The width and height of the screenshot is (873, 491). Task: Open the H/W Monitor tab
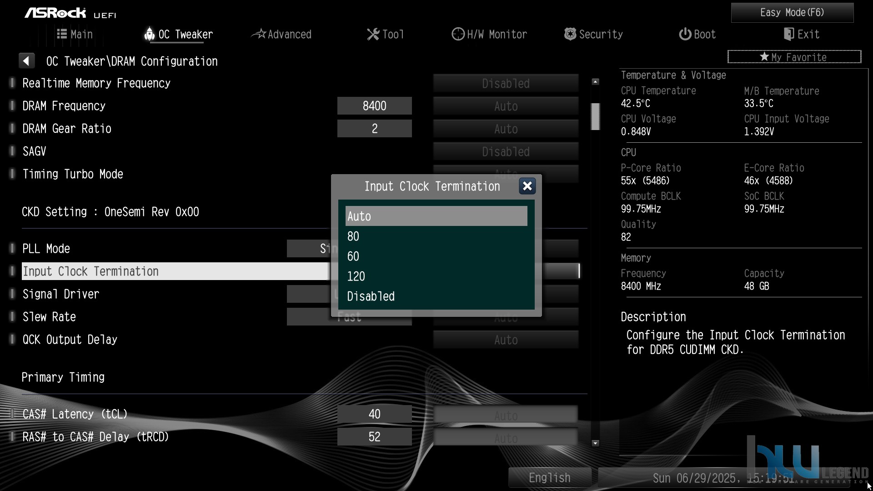[x=489, y=34]
